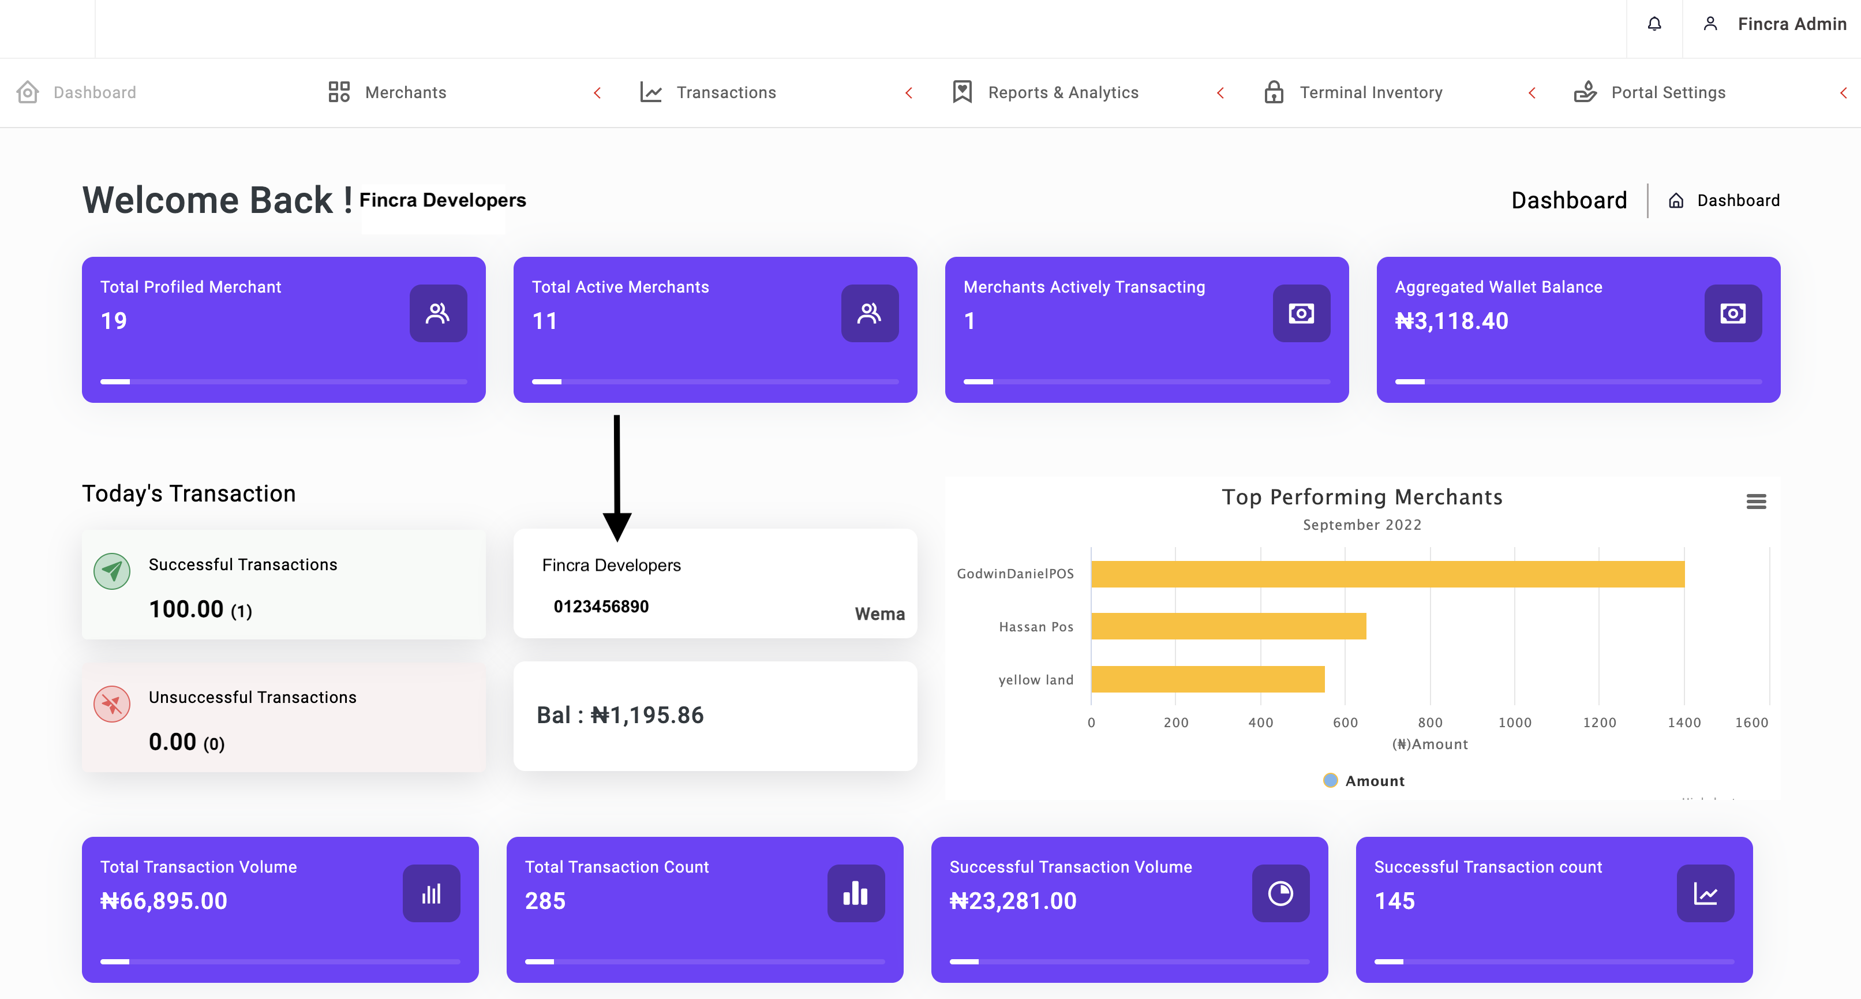
Task: Click the 100.00 successful transactions amount
Action: coord(186,609)
